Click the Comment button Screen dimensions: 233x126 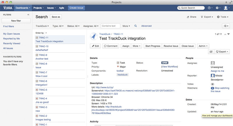[111, 46]
